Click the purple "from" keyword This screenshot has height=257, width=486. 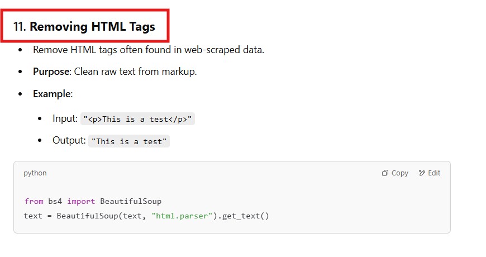(34, 201)
